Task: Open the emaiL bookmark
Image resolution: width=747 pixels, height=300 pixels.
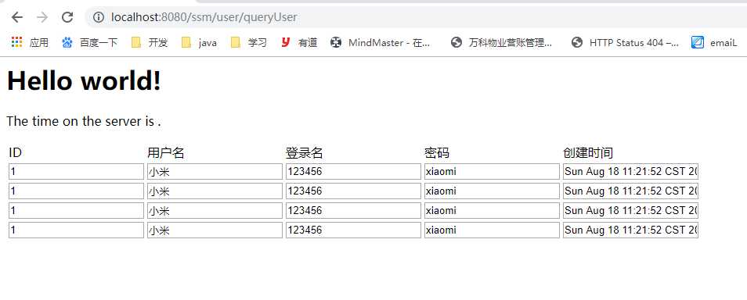Action: pos(714,43)
